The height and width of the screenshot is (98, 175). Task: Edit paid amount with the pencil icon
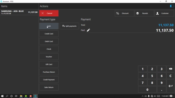pos(88,30)
